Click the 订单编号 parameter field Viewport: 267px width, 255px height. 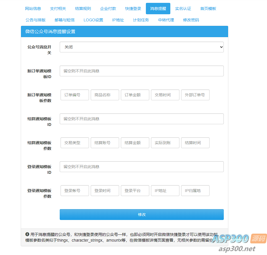74,95
